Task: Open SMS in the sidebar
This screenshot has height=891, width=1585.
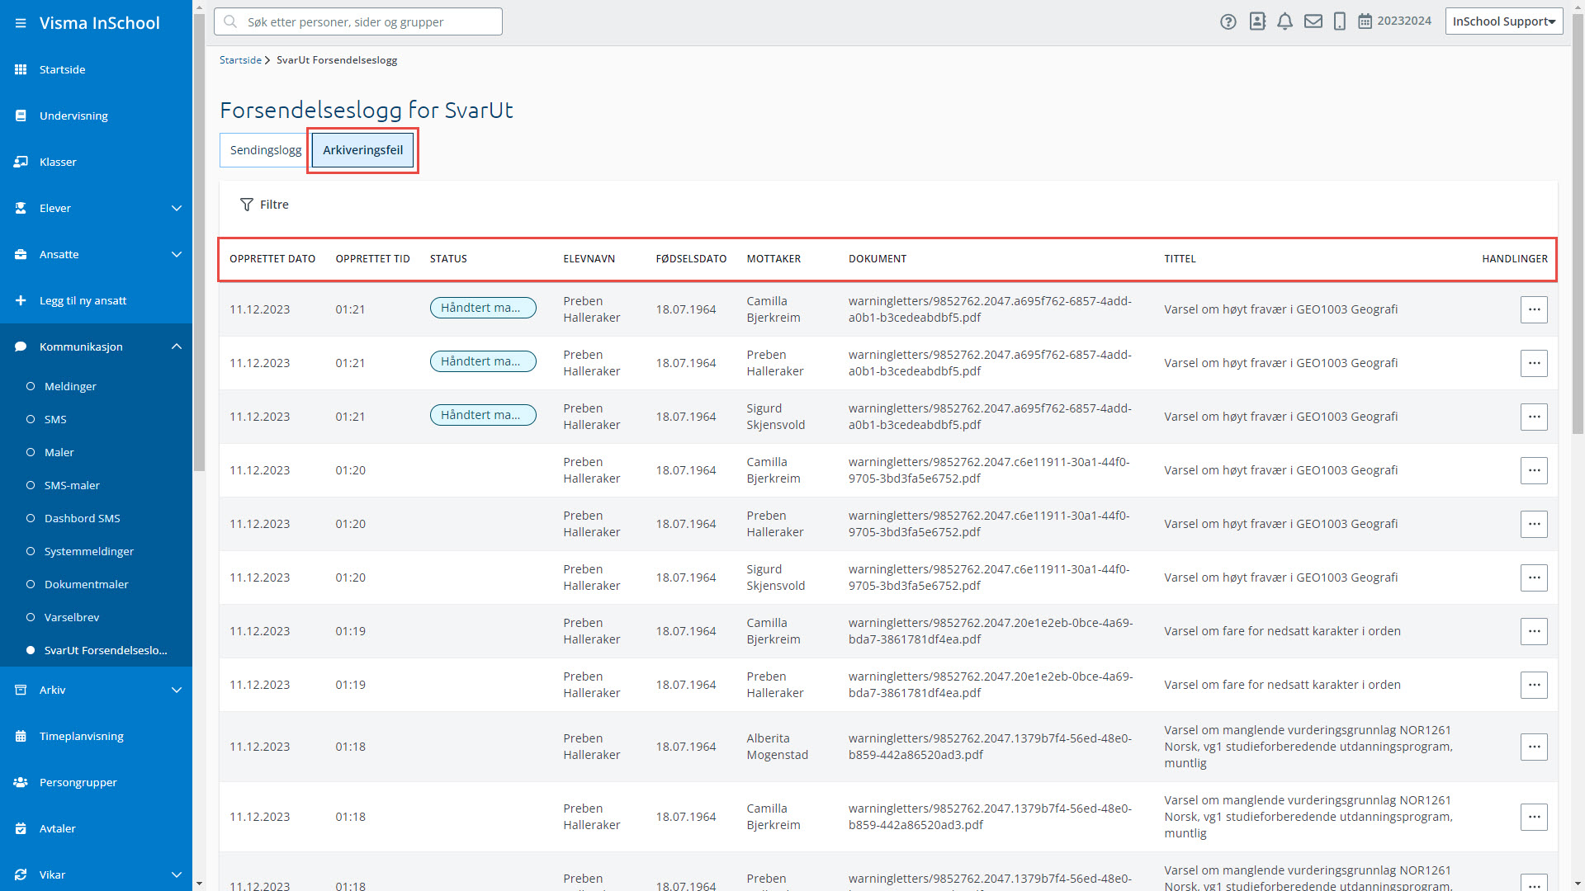Action: tap(55, 419)
